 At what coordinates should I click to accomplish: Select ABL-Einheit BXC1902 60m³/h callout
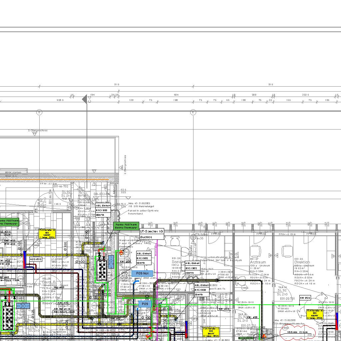pos(144,258)
